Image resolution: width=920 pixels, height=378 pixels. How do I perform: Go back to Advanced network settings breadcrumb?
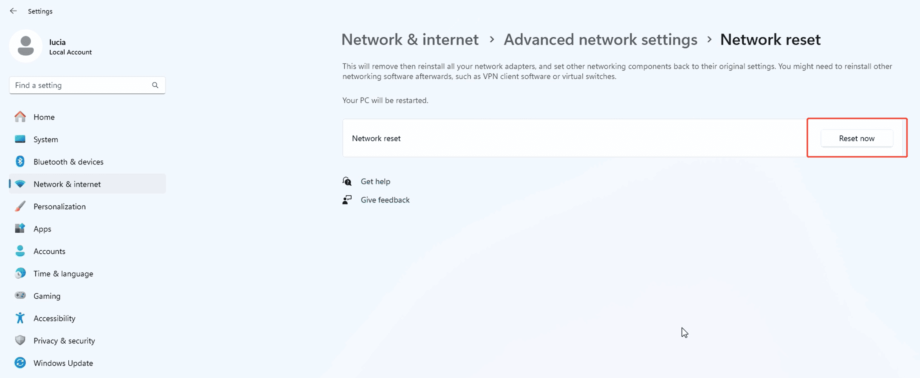coord(600,39)
